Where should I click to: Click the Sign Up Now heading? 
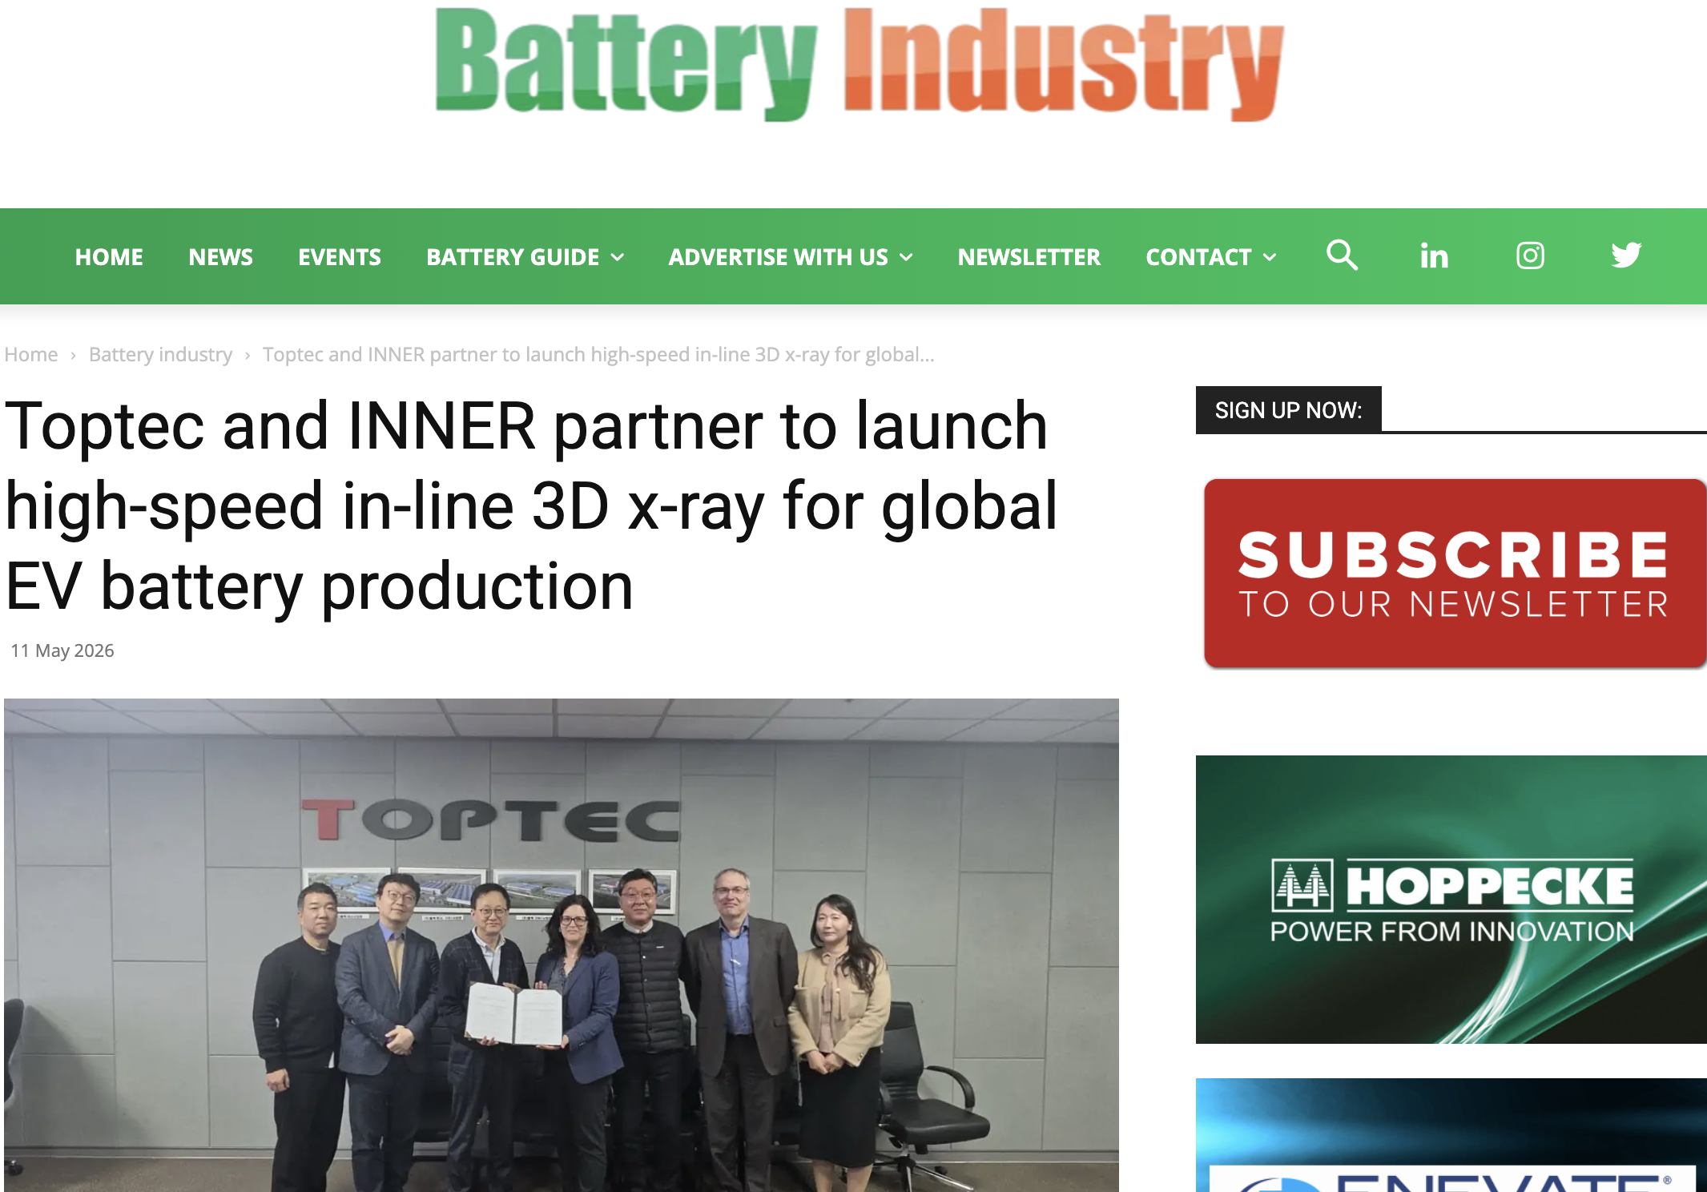[1288, 410]
